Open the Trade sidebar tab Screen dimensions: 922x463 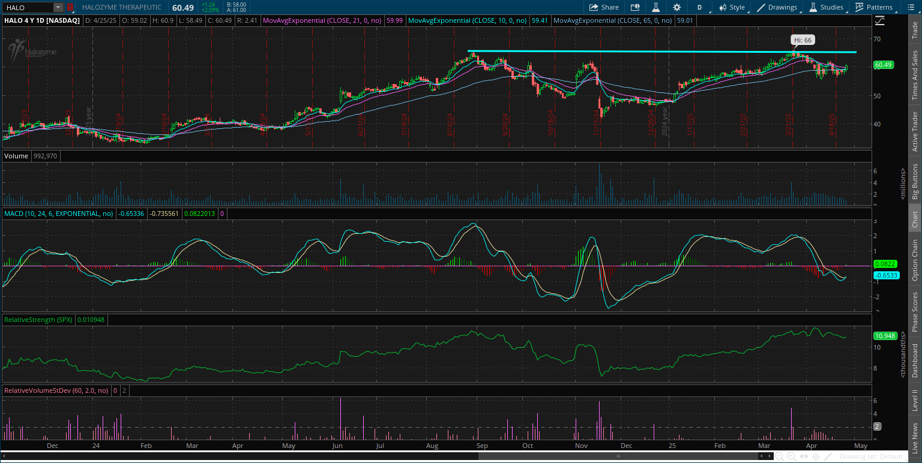[x=915, y=31]
